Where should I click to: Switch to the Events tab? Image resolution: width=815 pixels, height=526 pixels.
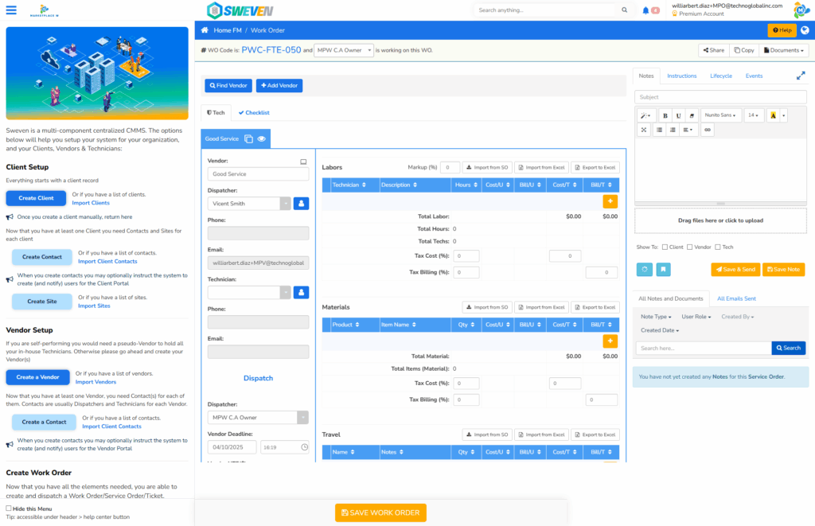tap(754, 76)
